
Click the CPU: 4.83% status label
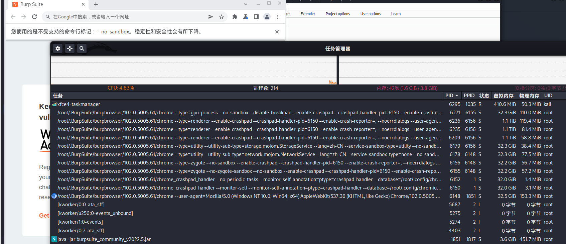point(121,88)
